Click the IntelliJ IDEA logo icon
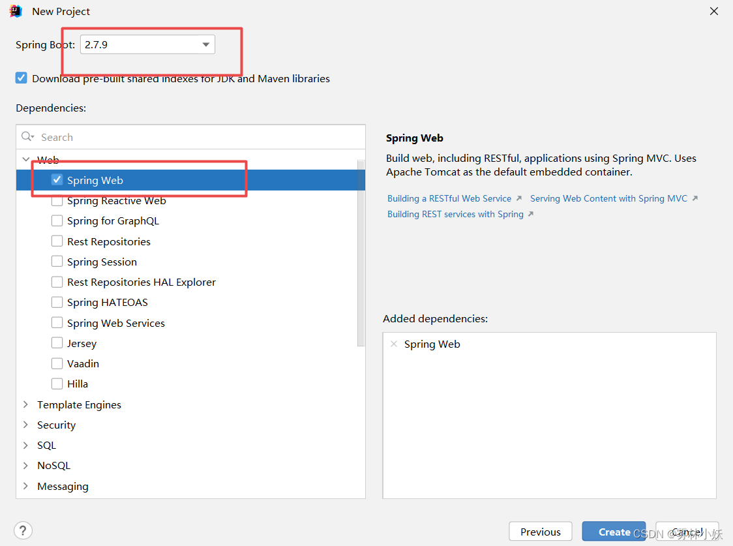The height and width of the screenshot is (546, 733). coord(16,11)
